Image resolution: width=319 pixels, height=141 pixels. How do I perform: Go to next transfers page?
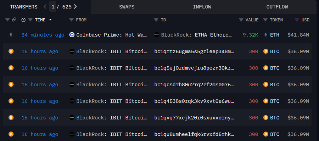click(75, 7)
